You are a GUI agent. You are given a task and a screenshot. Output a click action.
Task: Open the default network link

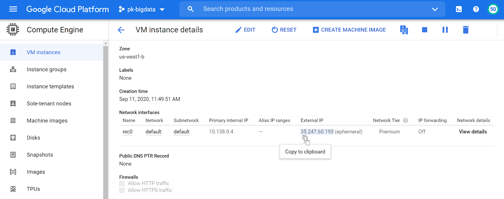pos(153,132)
